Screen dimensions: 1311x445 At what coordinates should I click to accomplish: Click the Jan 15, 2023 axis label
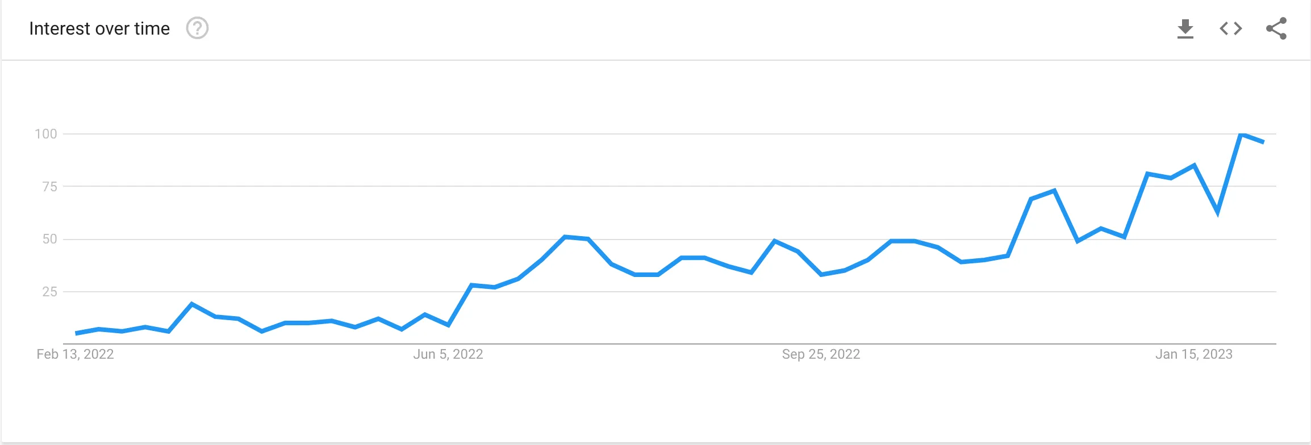click(x=1193, y=354)
